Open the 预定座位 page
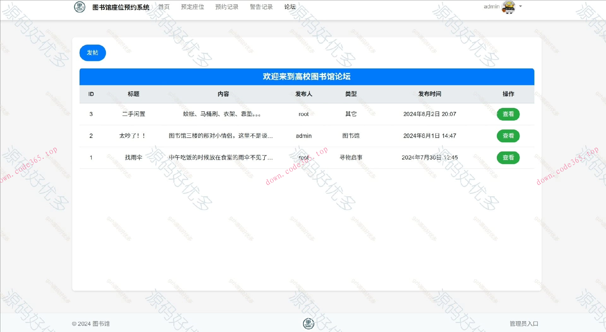606x332 pixels. tap(192, 7)
